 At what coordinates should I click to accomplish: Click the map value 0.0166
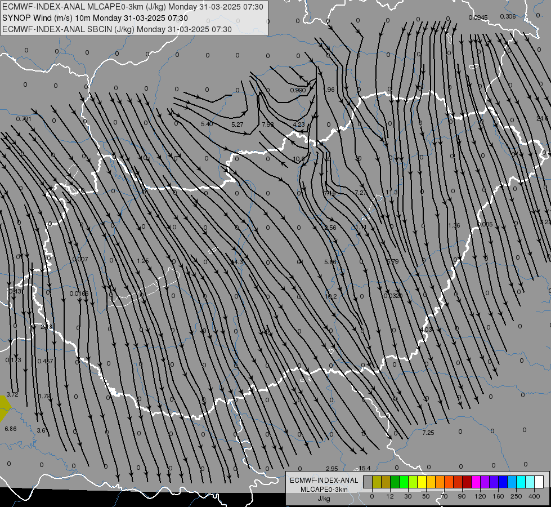79,294
